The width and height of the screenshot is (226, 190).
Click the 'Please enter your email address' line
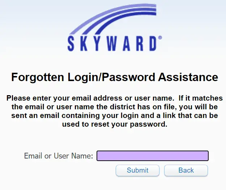click(x=115, y=98)
